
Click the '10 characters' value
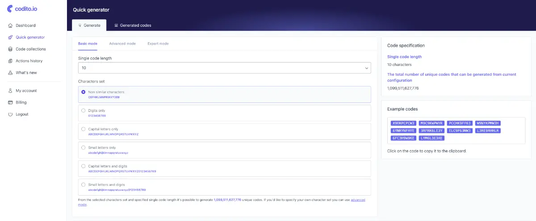399,65
